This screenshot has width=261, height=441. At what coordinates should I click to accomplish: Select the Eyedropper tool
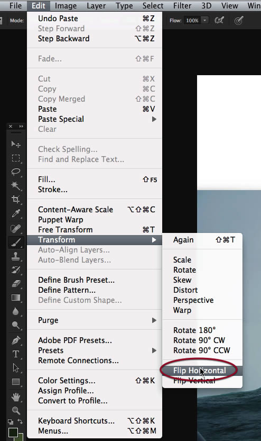[x=16, y=213]
